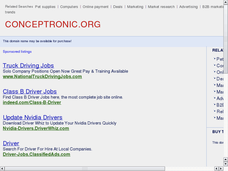The height and width of the screenshot is (171, 228).
Task: Follow Driver-Jobs.ClassifiedAds.com link
Action: coord(36,154)
